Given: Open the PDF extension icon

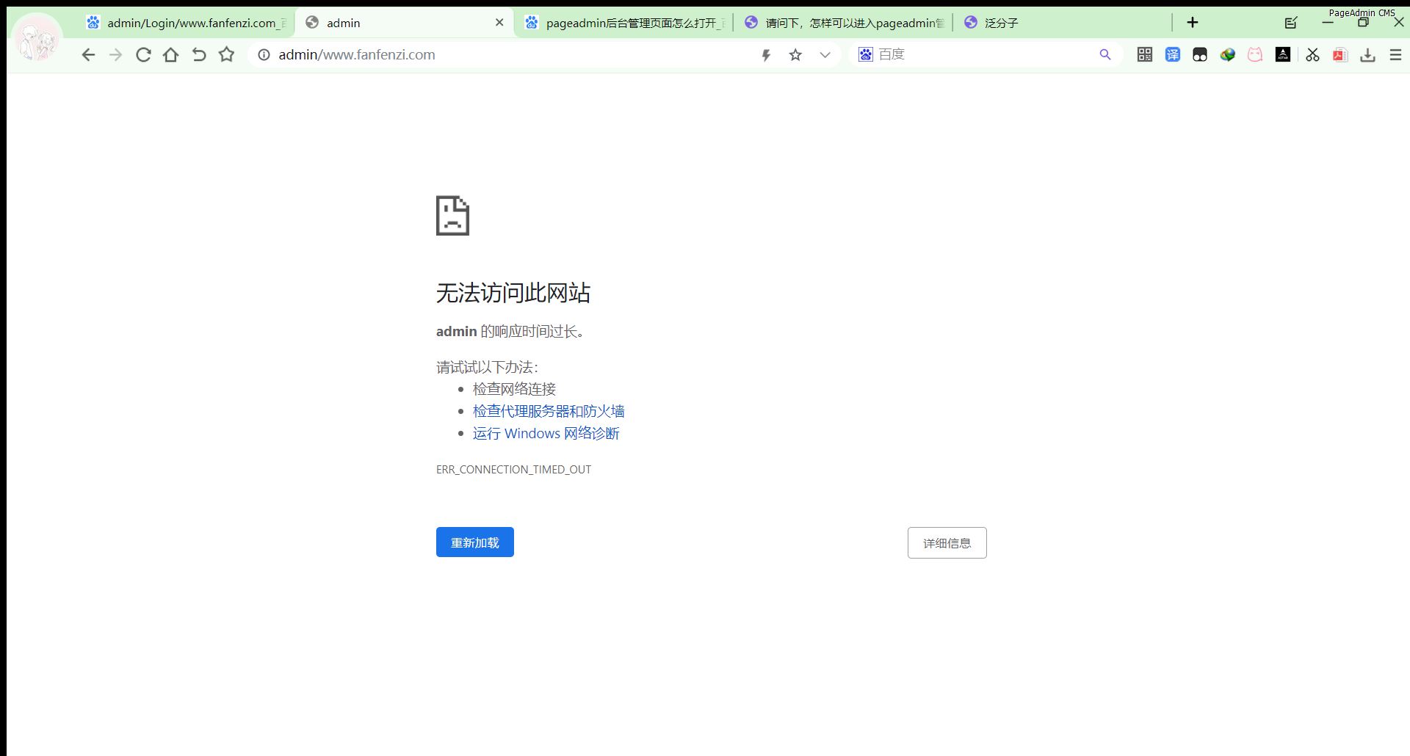Looking at the screenshot, I should (1340, 55).
